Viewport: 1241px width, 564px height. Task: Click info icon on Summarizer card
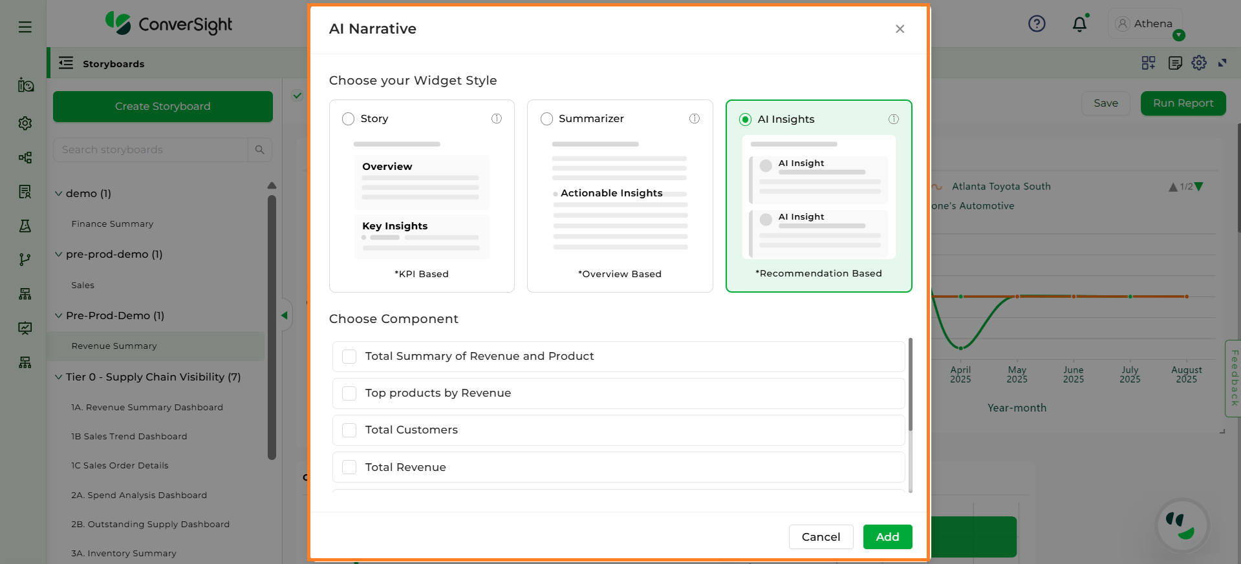pyautogui.click(x=695, y=118)
